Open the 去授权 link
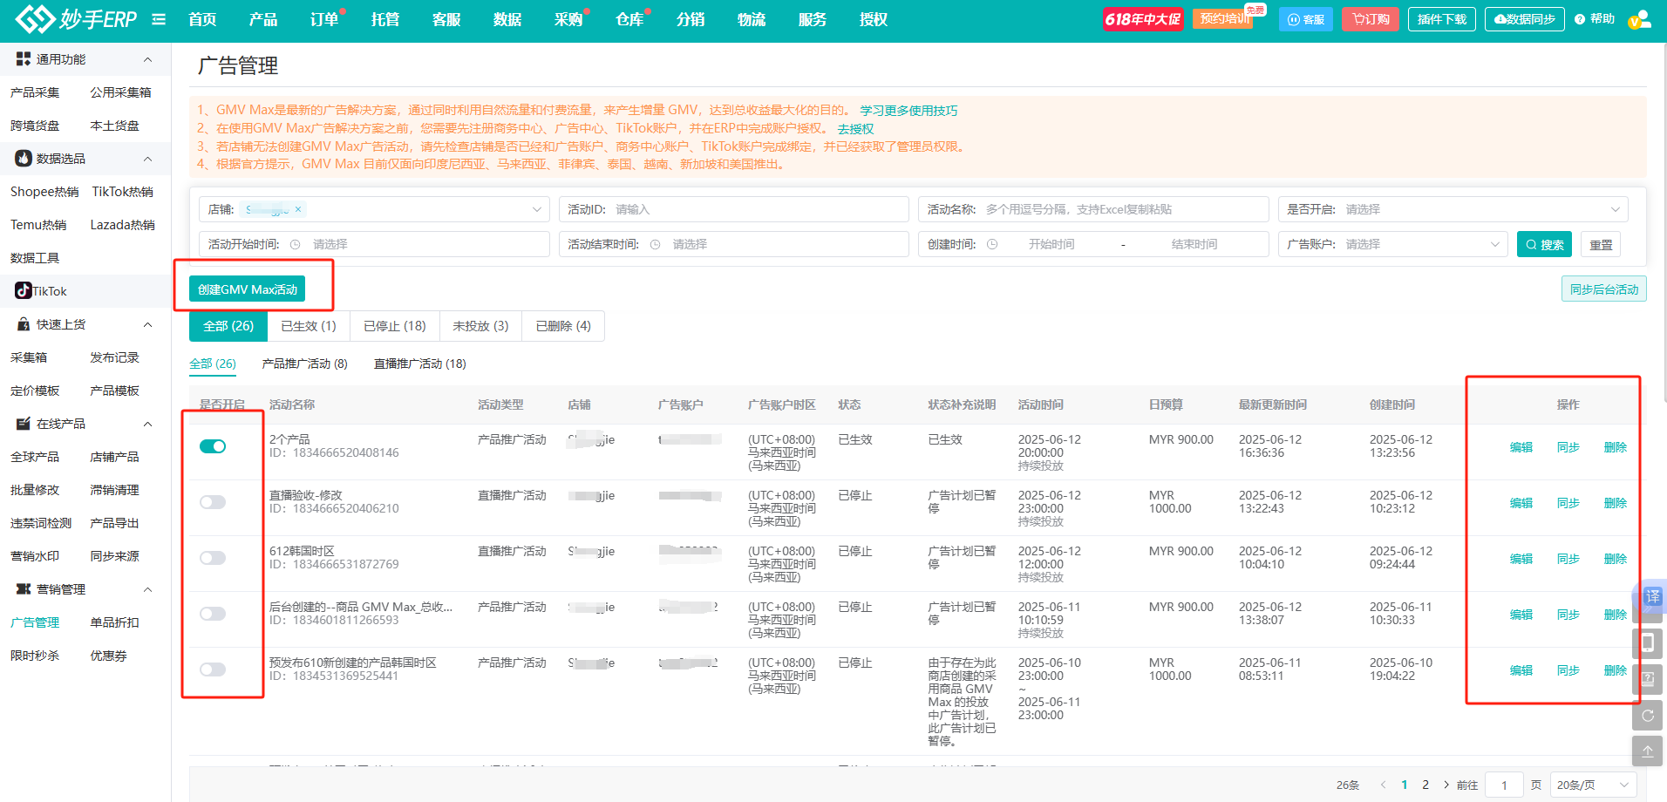 (855, 129)
